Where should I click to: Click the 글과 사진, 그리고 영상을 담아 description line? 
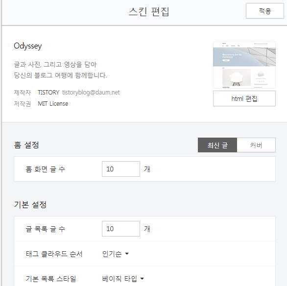(x=55, y=65)
